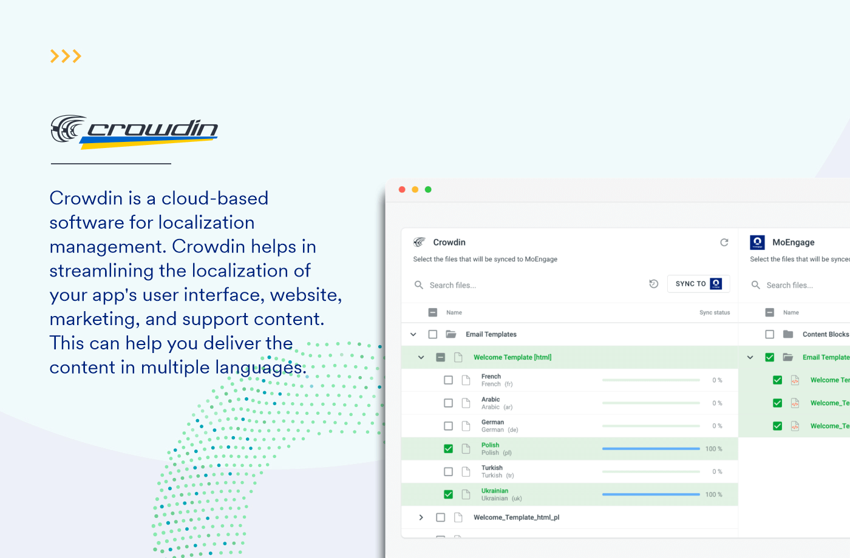Click the SYNC TO button

(699, 284)
